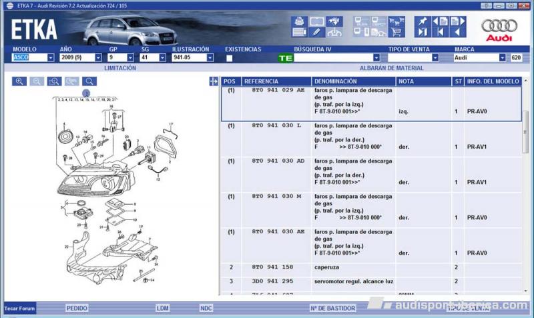Open the single shopping cart icon

click(396, 32)
